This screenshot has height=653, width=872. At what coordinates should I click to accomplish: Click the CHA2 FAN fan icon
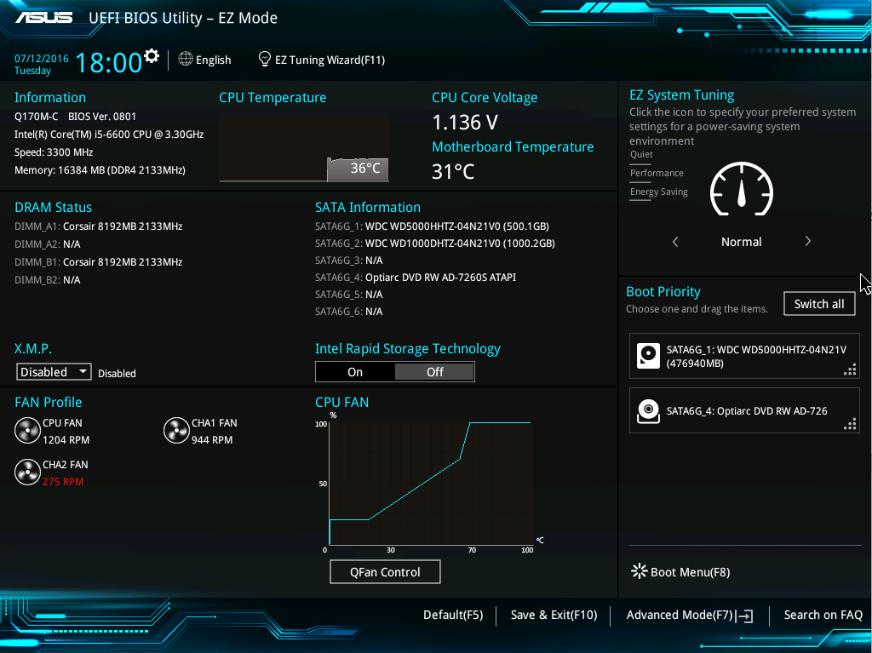(27, 473)
